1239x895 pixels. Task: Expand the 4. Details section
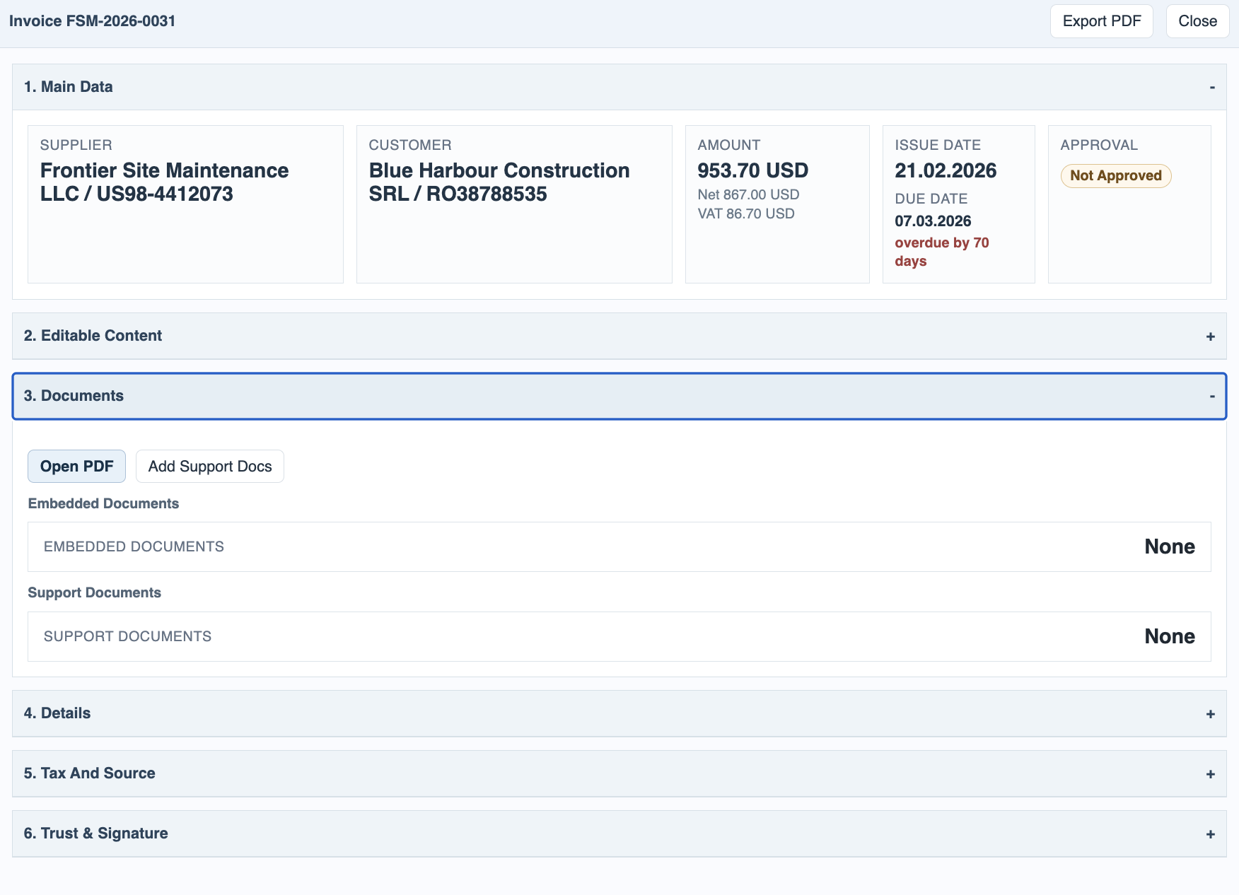(x=619, y=713)
